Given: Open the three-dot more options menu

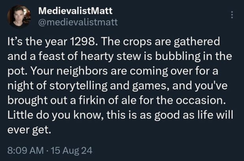Looking at the screenshot, I should (232, 15).
